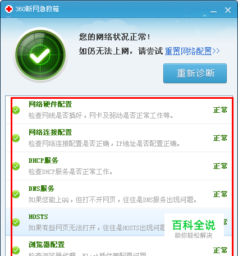Image resolution: width=238 pixels, height=256 pixels.
Task: Click 正常 status of DNS服务 row
Action: tap(220, 194)
